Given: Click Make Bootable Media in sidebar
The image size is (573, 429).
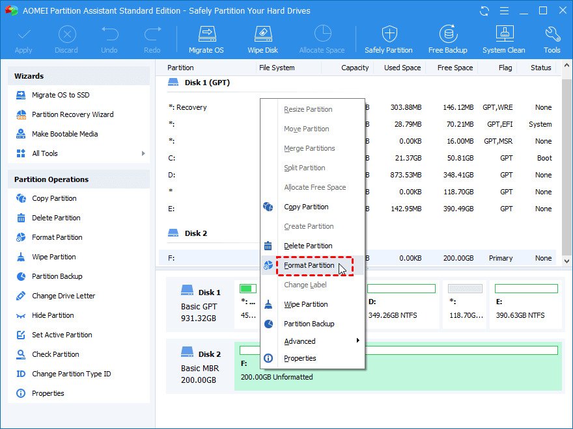Looking at the screenshot, I should pos(64,134).
